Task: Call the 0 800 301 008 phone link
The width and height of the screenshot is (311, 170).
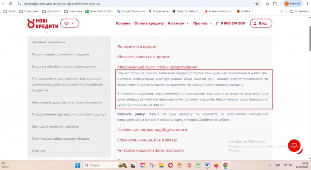Action: click(230, 23)
